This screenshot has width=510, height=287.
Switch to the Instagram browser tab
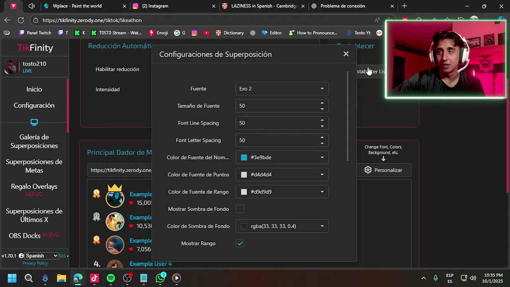(x=174, y=6)
